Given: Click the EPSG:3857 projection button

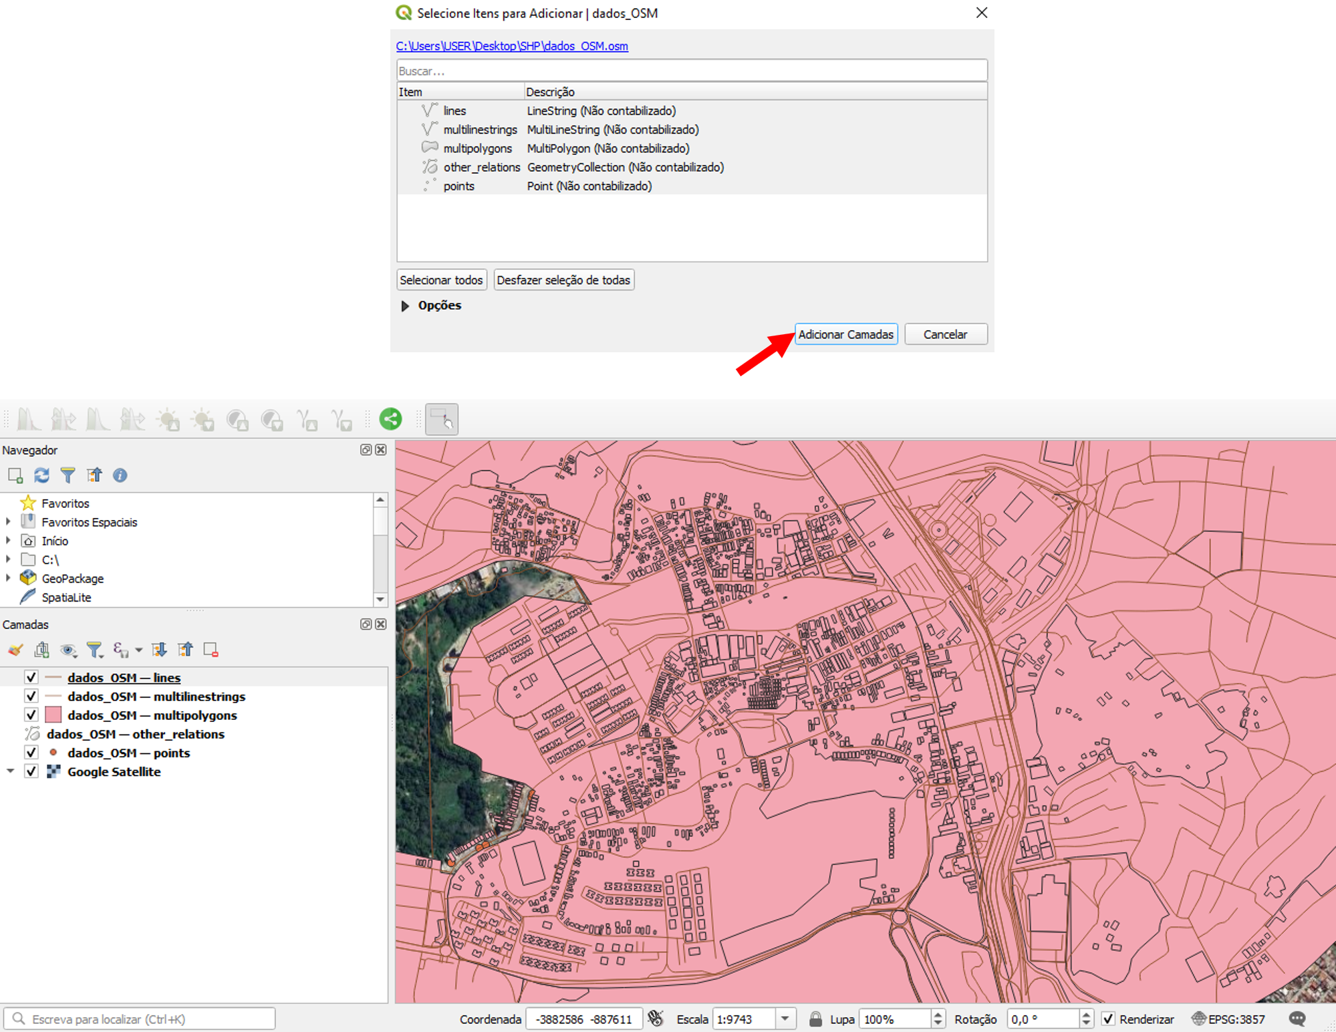Looking at the screenshot, I should click(x=1229, y=1019).
